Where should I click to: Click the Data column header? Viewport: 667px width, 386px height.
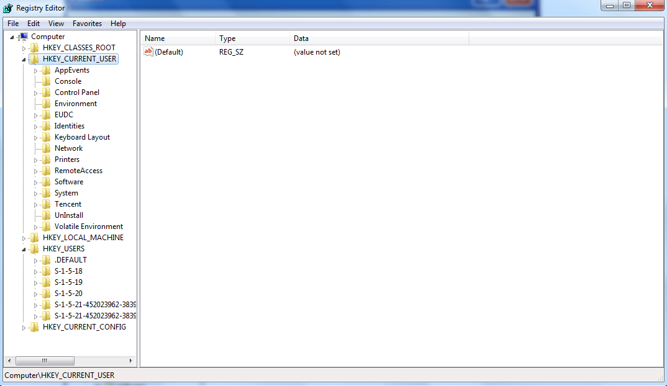tap(379, 38)
